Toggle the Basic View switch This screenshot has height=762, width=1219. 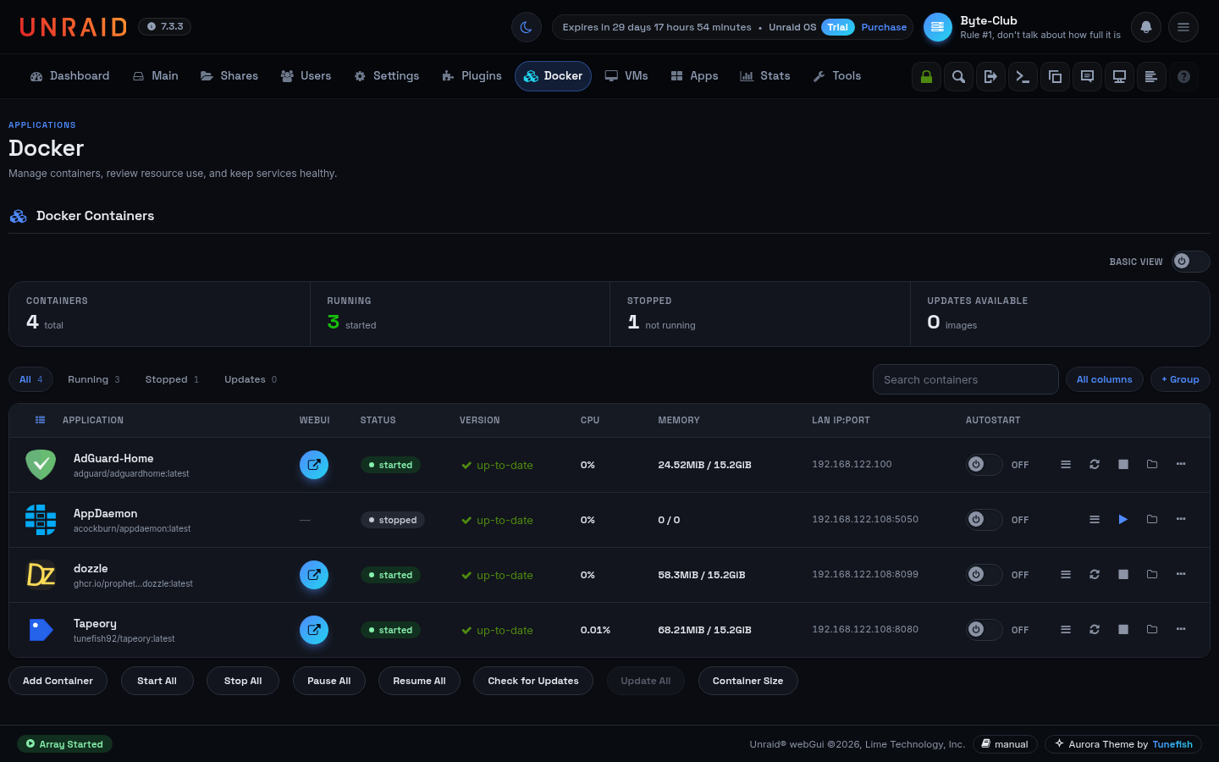[x=1190, y=262]
